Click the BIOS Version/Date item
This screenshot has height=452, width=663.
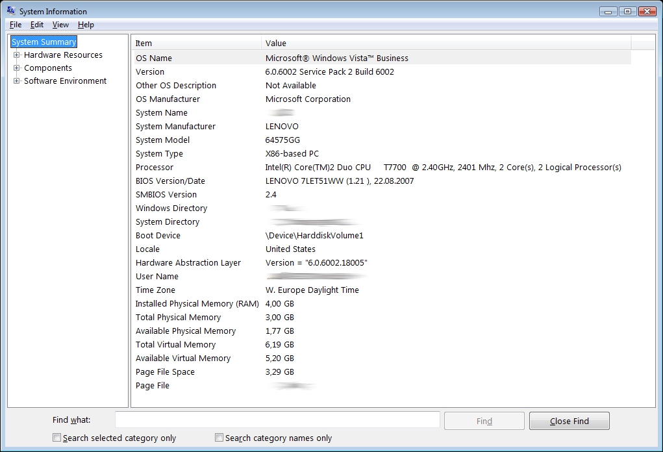[x=170, y=181]
